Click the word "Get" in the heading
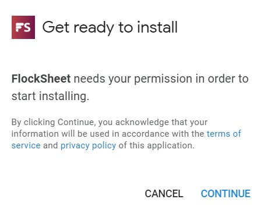 (x=55, y=27)
